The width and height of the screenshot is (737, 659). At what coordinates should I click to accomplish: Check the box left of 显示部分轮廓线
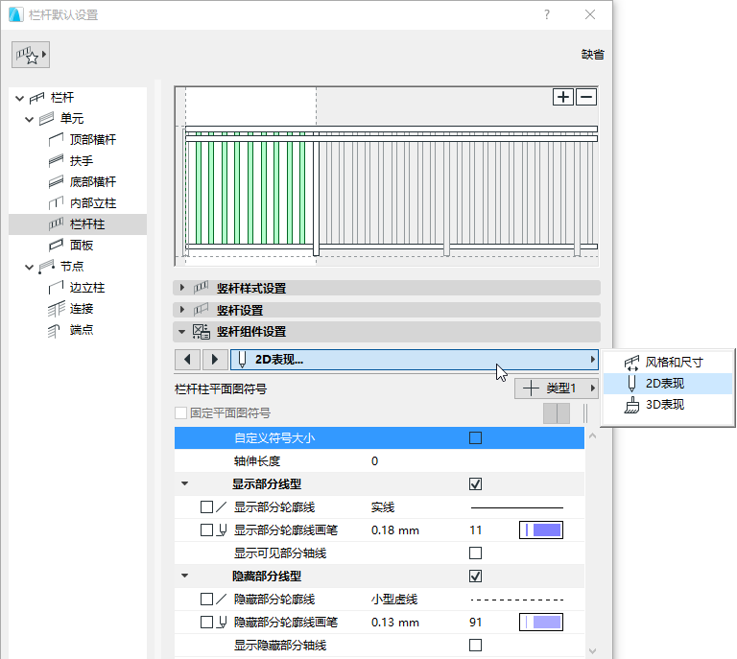(x=206, y=507)
